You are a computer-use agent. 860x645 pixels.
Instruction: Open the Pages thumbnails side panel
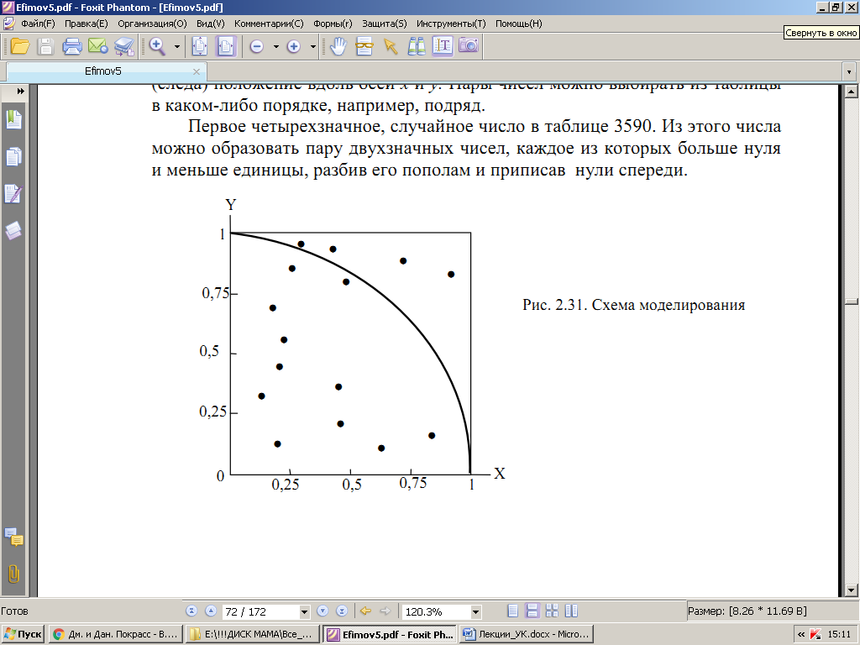[13, 157]
